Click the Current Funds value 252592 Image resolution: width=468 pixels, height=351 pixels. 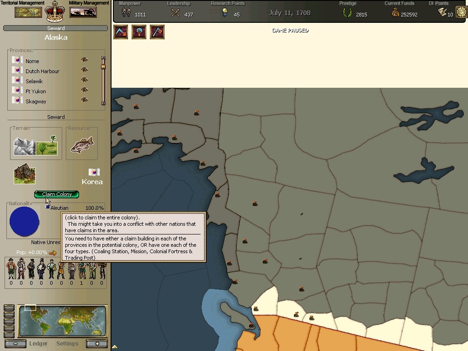pos(409,15)
